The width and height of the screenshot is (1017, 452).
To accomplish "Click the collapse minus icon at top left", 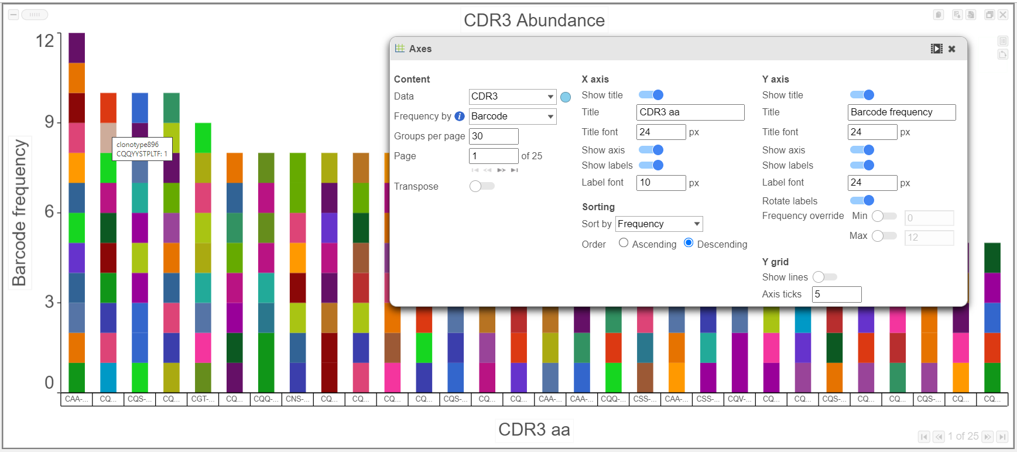I will pyautogui.click(x=13, y=15).
